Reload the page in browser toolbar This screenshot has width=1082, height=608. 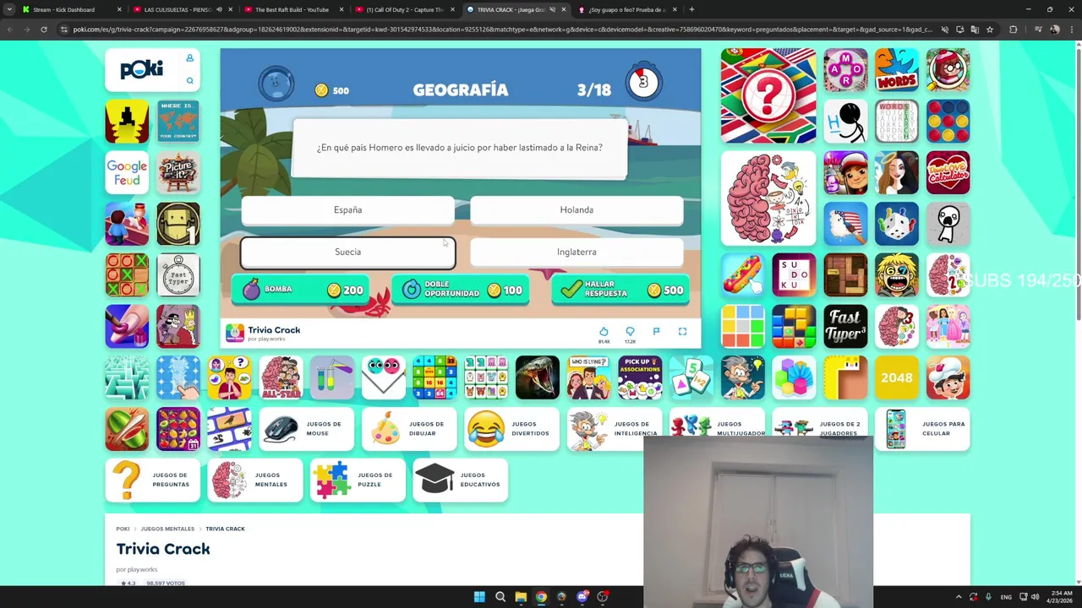tap(44, 30)
